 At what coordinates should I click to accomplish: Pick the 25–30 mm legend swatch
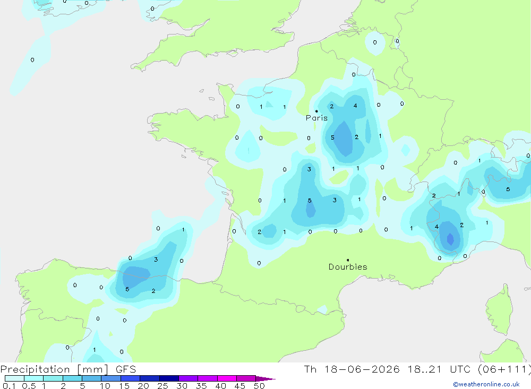click(x=169, y=378)
